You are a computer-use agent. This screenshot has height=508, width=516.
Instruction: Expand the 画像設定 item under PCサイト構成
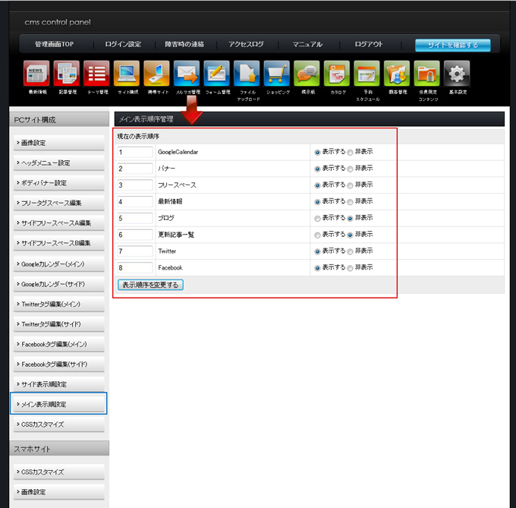(59, 143)
